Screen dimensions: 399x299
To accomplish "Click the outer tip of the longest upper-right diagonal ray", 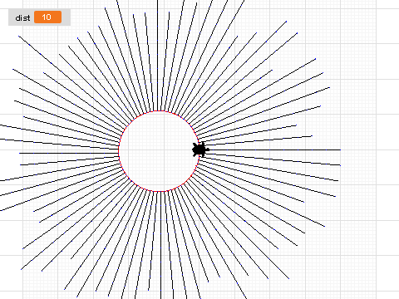I will (x=286, y=21).
